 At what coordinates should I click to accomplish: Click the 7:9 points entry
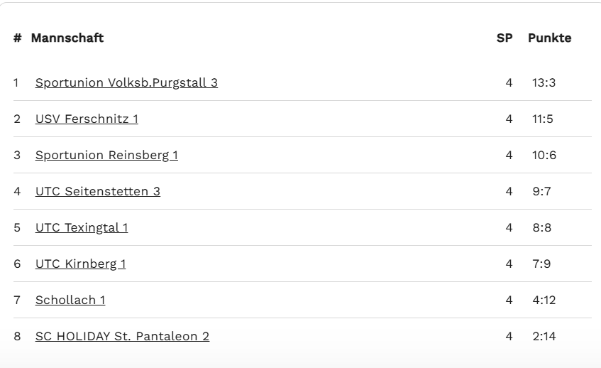click(541, 264)
